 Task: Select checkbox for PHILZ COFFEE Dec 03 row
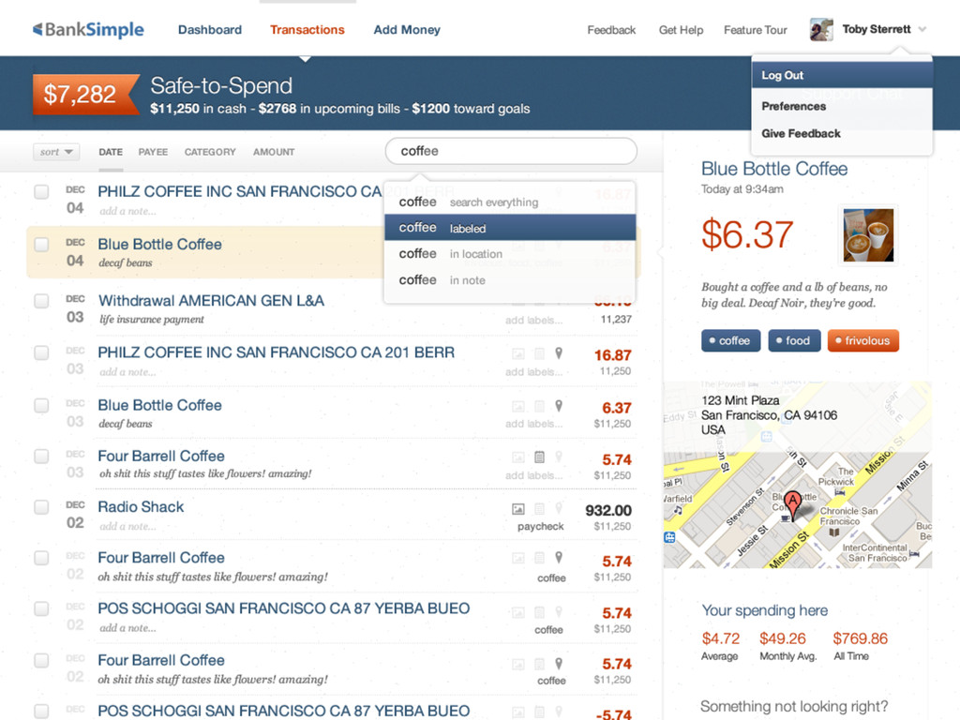point(41,353)
